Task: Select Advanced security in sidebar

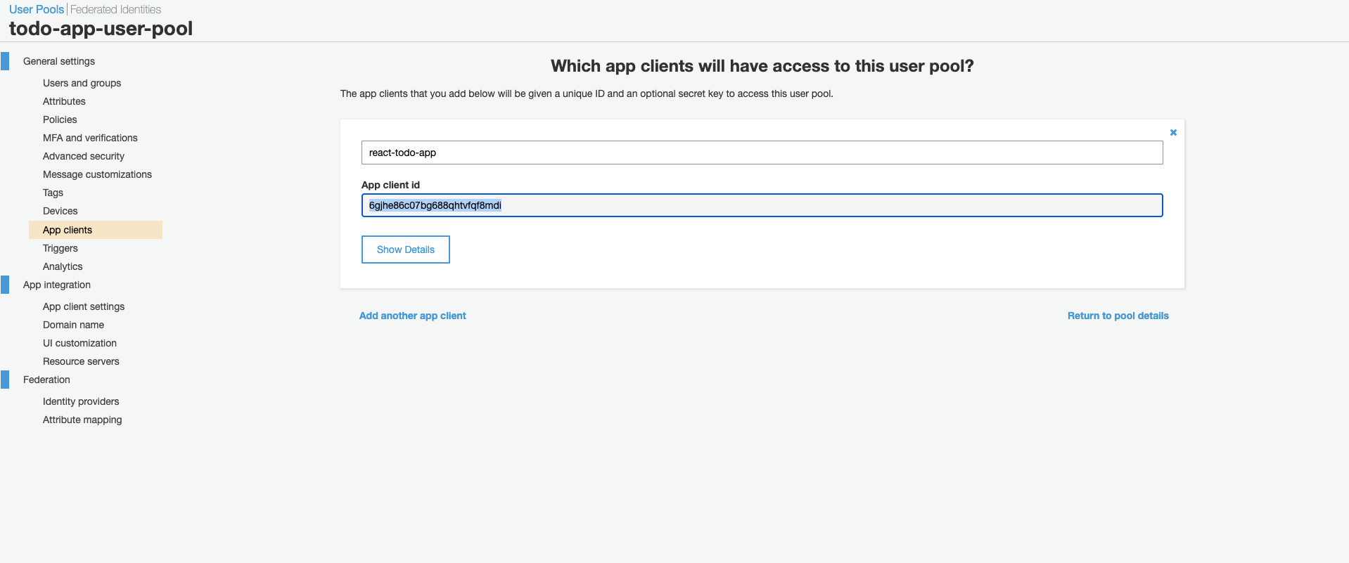Action: tap(84, 156)
